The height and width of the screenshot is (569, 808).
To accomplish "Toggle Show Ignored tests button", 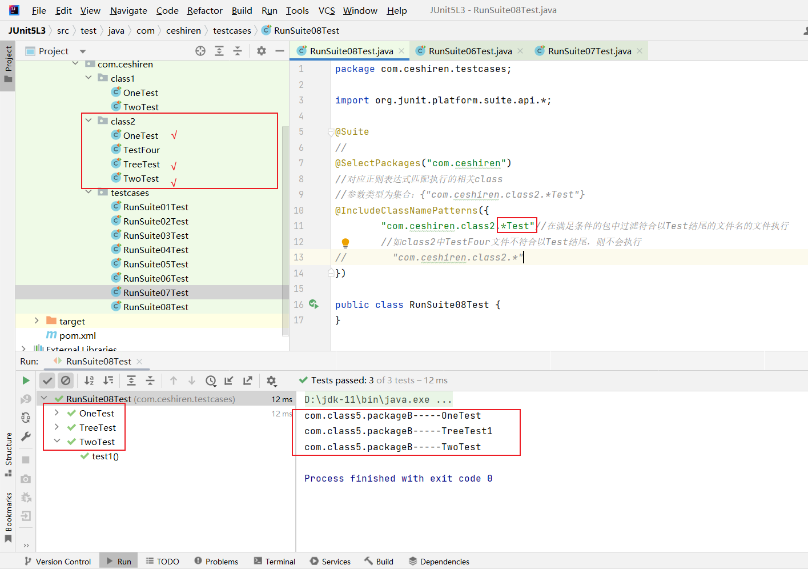I will click(66, 380).
